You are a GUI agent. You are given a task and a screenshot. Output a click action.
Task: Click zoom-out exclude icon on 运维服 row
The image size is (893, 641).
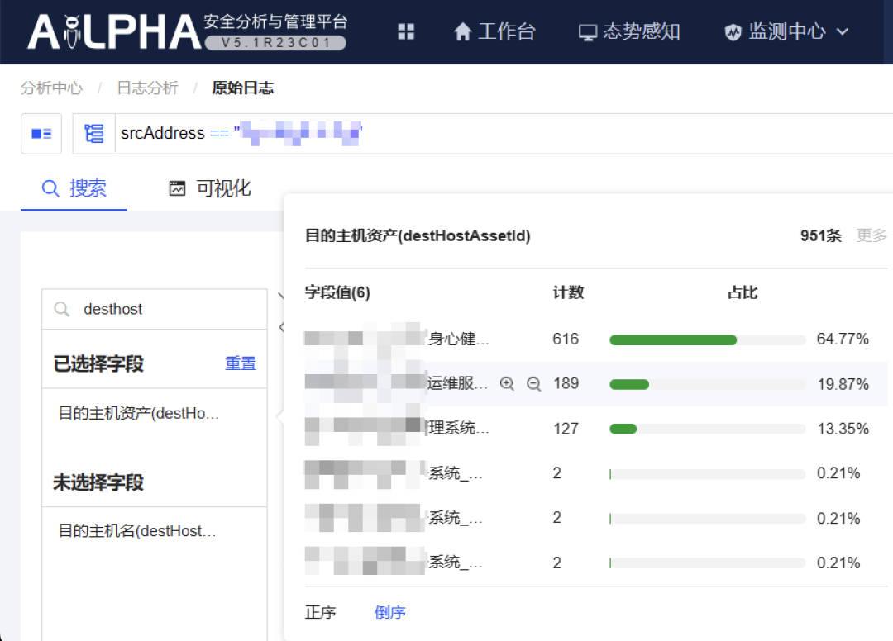pyautogui.click(x=534, y=384)
